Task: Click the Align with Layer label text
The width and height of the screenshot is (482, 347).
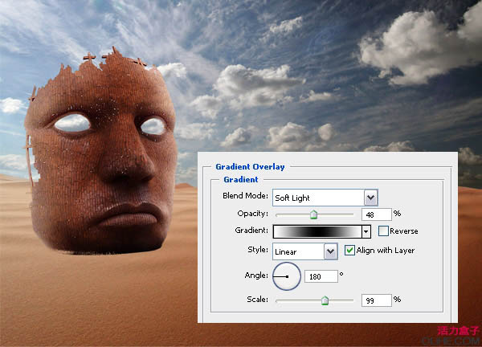Action: 388,251
